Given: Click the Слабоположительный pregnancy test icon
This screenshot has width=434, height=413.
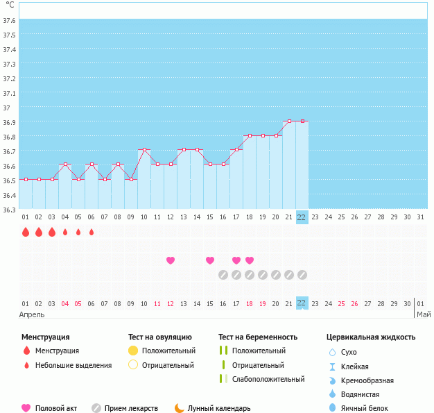Looking at the screenshot, I should [x=223, y=379].
